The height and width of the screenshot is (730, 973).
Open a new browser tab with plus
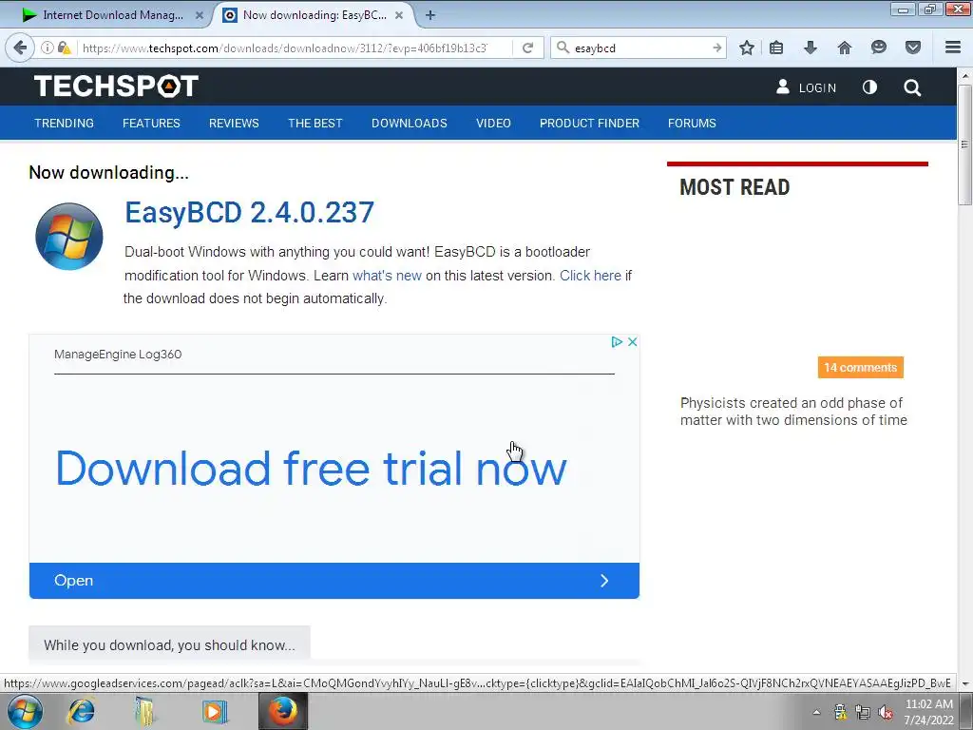tap(430, 15)
